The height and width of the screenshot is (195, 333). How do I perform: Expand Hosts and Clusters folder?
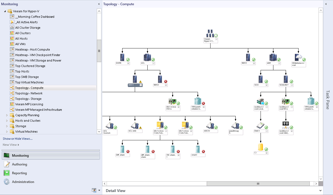pos(7,121)
